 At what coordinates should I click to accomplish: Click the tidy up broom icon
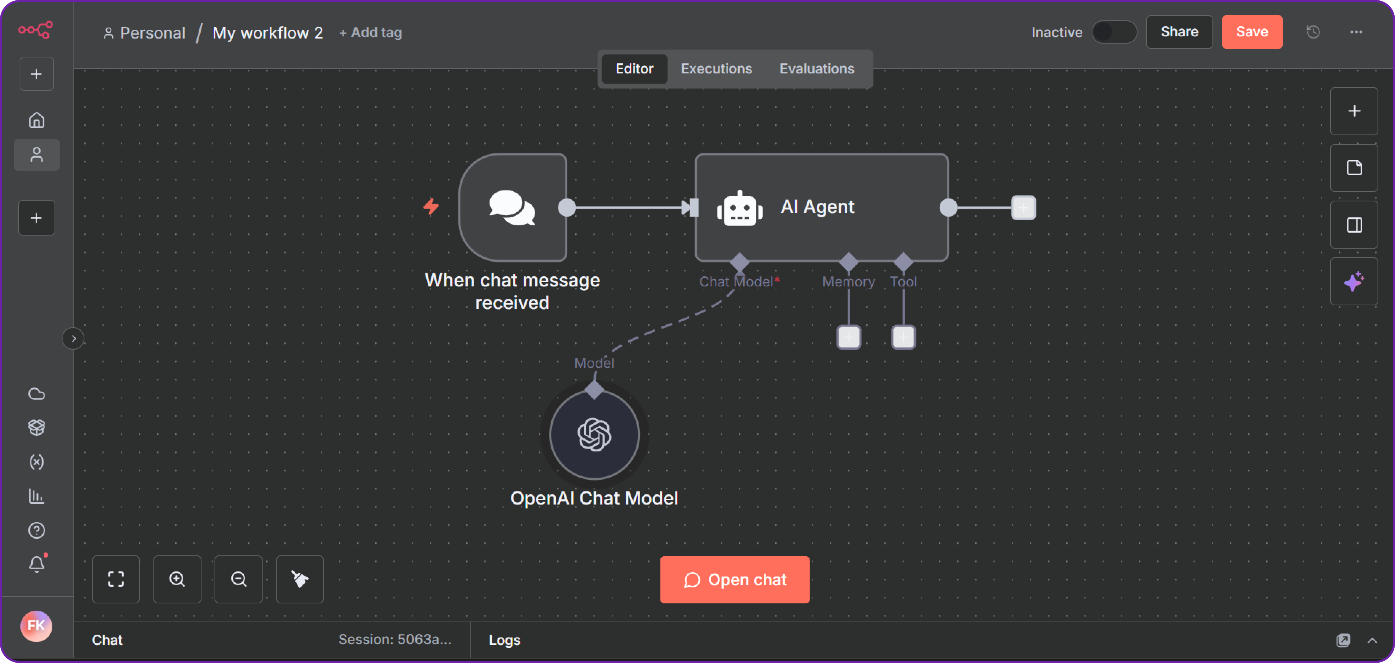[299, 579]
